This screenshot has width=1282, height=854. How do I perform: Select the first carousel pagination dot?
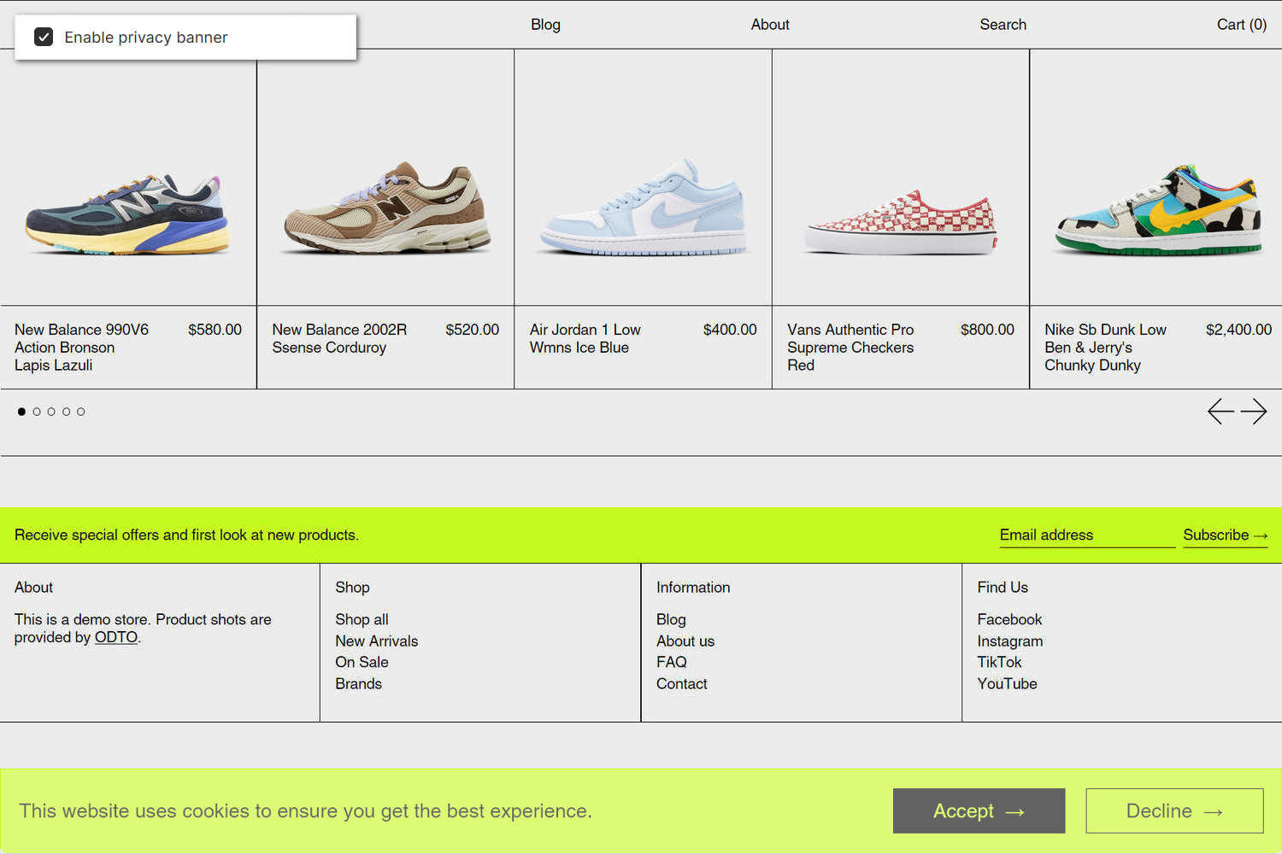[21, 411]
